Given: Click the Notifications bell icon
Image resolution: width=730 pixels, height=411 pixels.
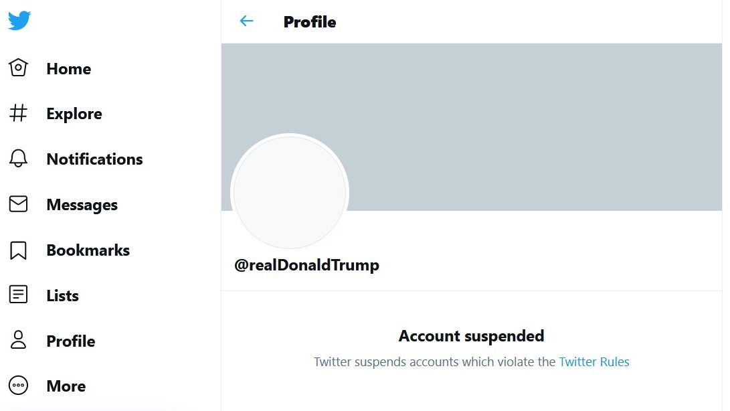Looking at the screenshot, I should pos(19,159).
